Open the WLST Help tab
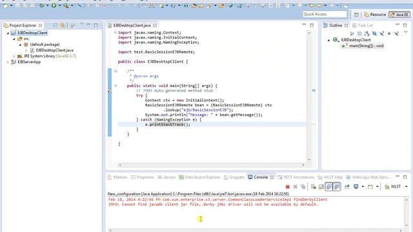 [330, 177]
